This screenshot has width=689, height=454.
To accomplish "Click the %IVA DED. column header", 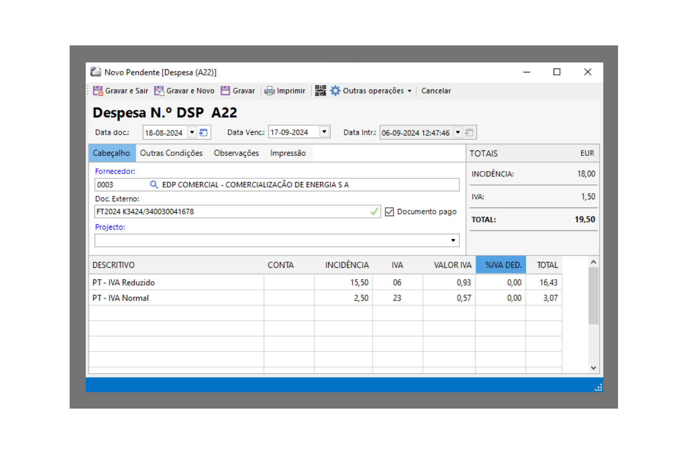I will [x=503, y=265].
